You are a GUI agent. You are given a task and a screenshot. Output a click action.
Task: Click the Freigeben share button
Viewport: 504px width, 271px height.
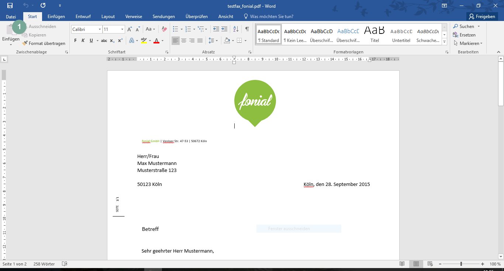[482, 17]
